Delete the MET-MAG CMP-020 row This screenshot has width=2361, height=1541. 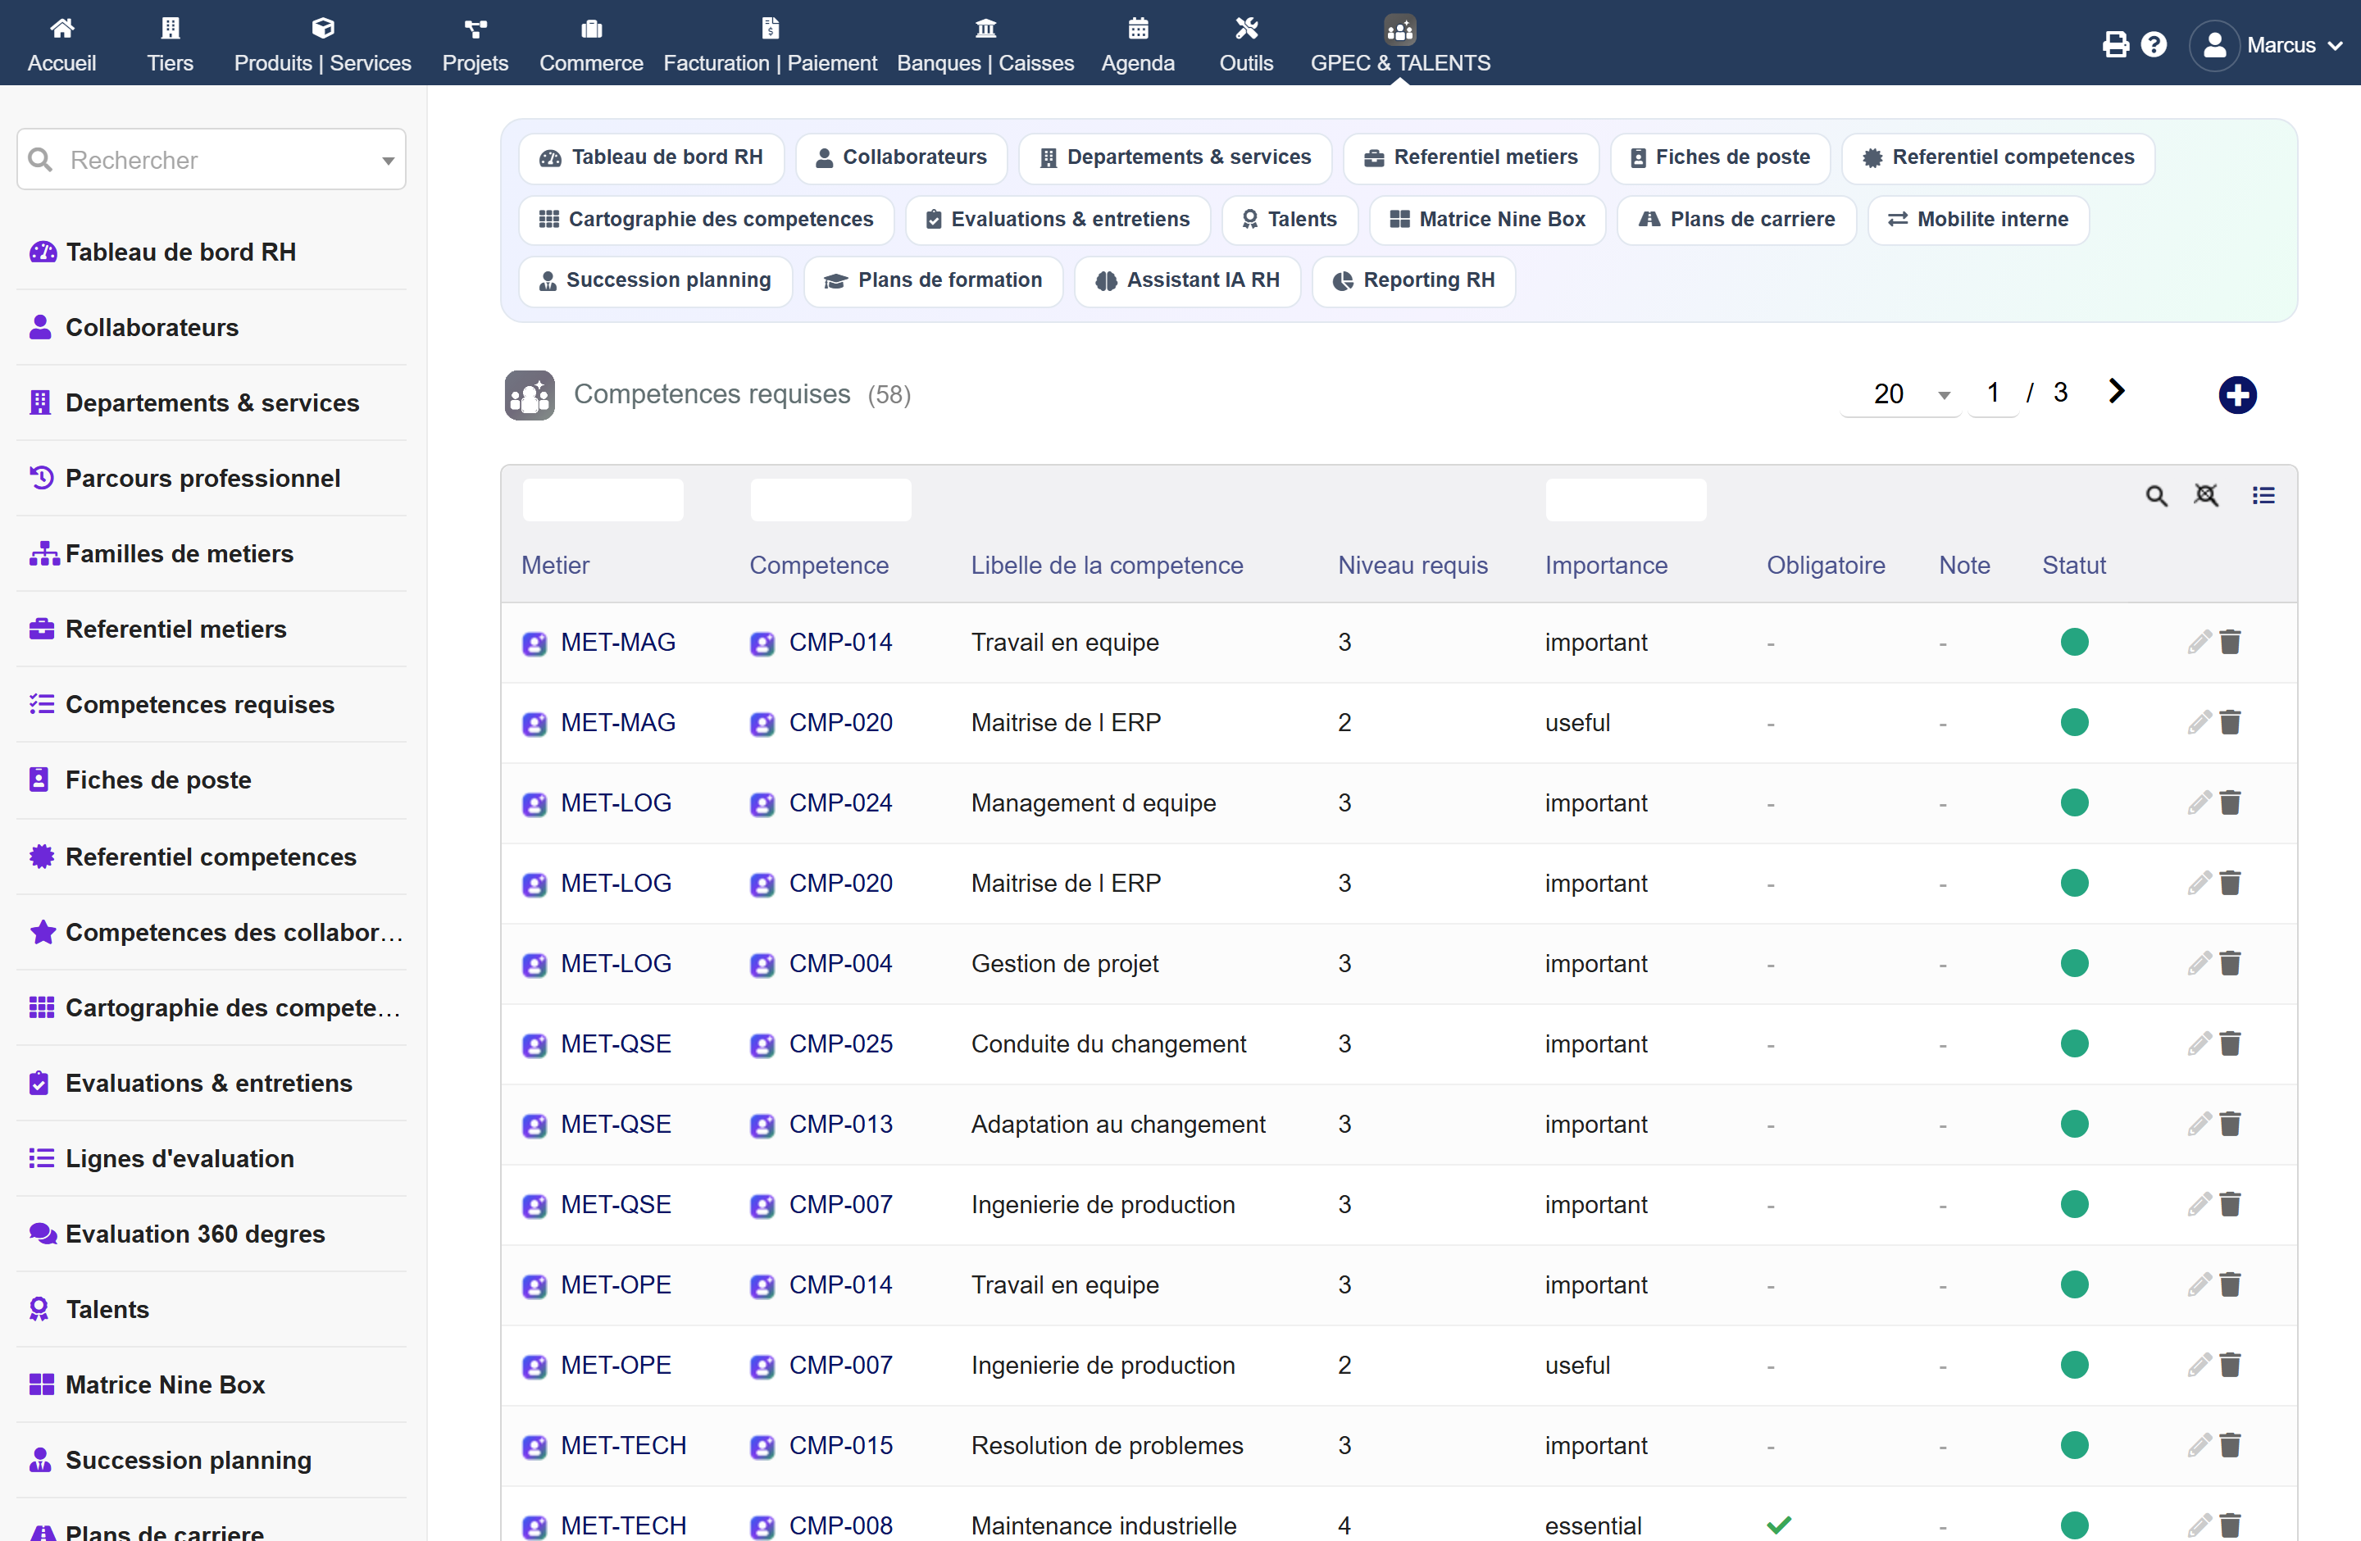coord(2230,723)
